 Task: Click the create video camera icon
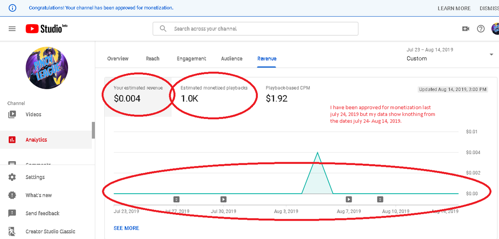pyautogui.click(x=466, y=29)
